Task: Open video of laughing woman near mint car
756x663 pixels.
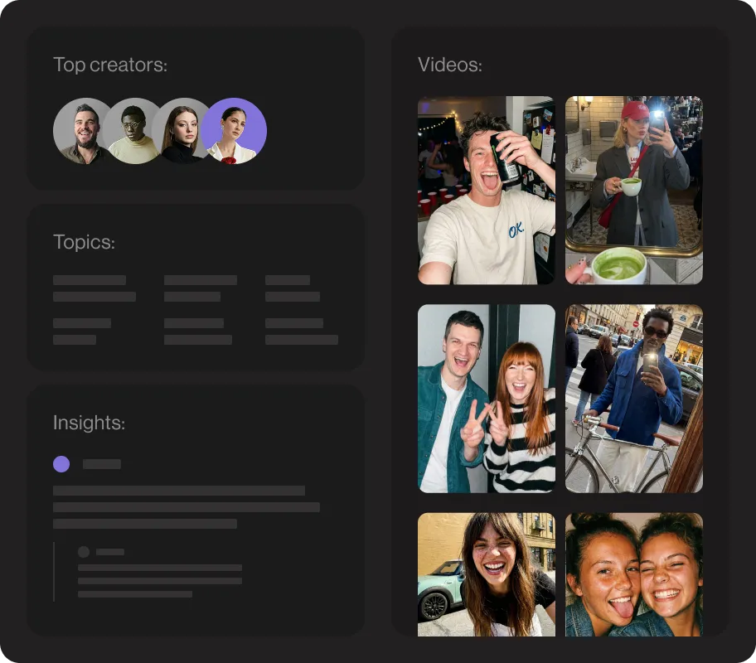Action: click(x=487, y=574)
